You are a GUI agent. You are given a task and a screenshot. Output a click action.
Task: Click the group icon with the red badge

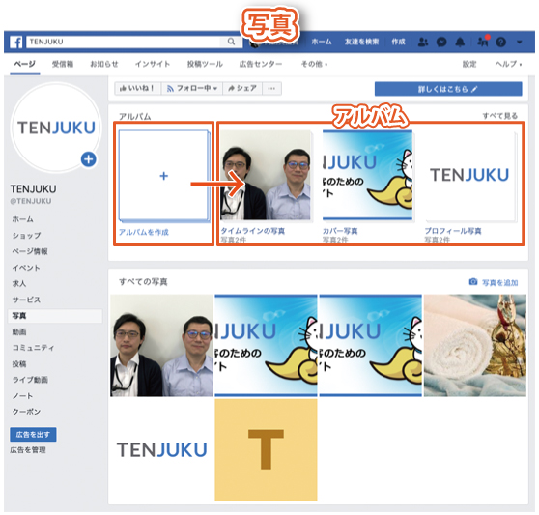tap(483, 42)
